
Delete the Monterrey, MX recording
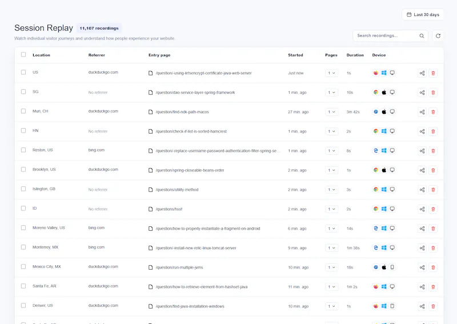coord(433,248)
